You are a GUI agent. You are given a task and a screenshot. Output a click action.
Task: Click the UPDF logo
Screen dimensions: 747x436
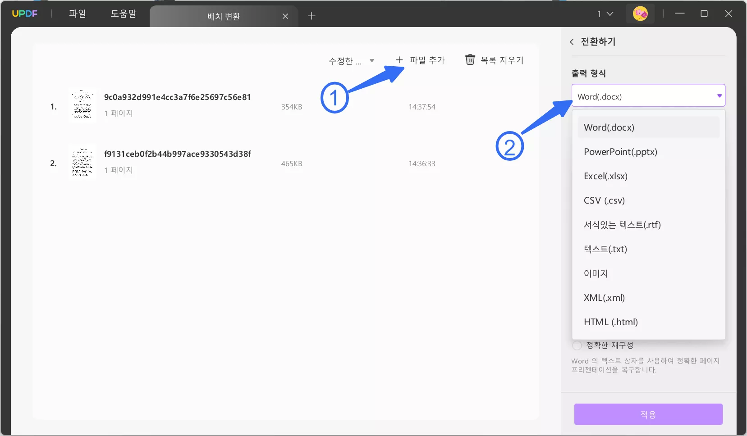click(x=24, y=14)
